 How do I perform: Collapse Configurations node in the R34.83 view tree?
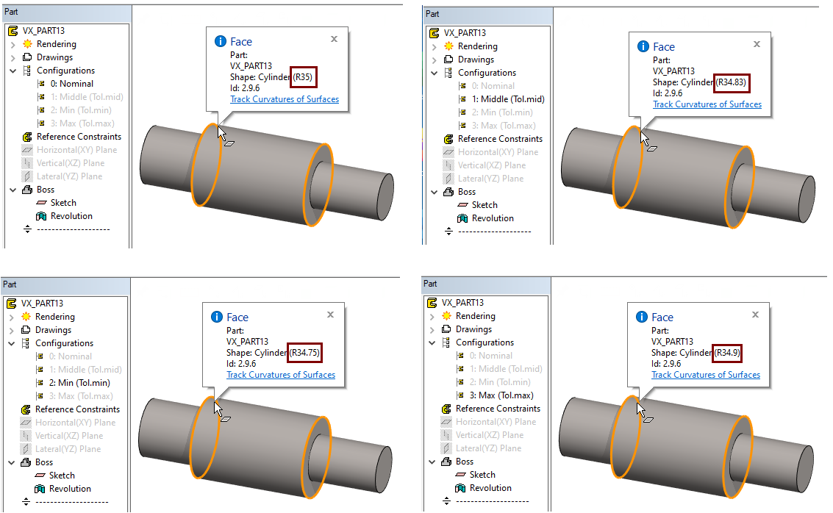pos(434,73)
